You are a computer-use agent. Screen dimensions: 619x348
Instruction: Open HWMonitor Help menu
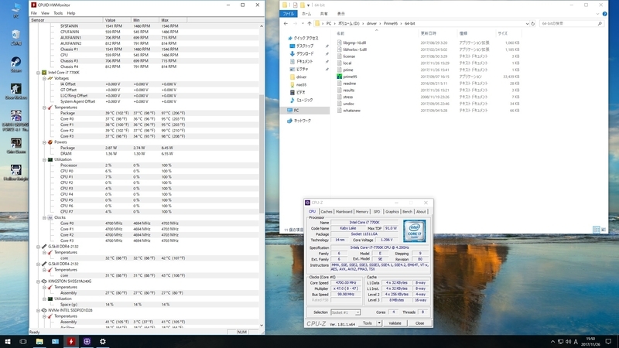tap(71, 13)
